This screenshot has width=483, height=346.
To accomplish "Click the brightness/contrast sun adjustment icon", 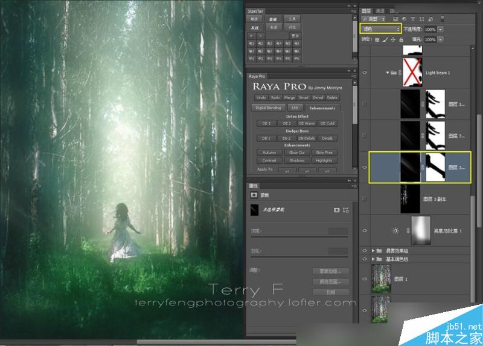I will 395,230.
